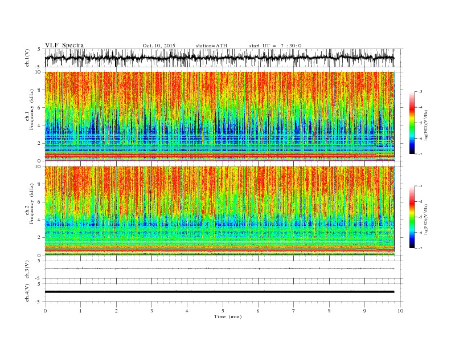Click the 'Time (min)' axis label
Image resolution: width=451 pixels, height=349 pixels.
(x=228, y=316)
